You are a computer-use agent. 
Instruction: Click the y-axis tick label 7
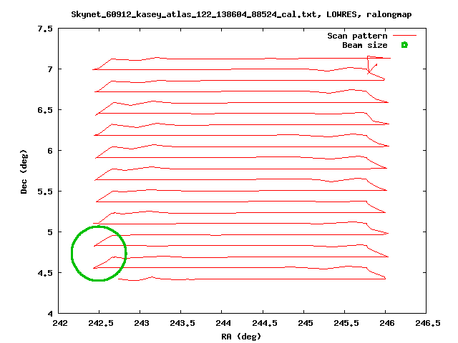50,69
